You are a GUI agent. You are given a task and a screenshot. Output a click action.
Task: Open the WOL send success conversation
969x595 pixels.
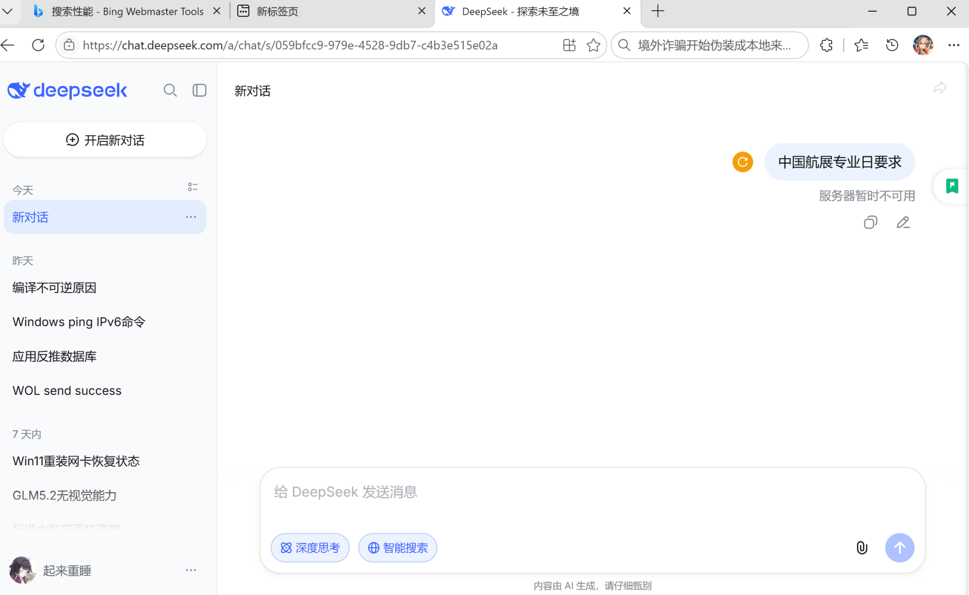click(105, 390)
